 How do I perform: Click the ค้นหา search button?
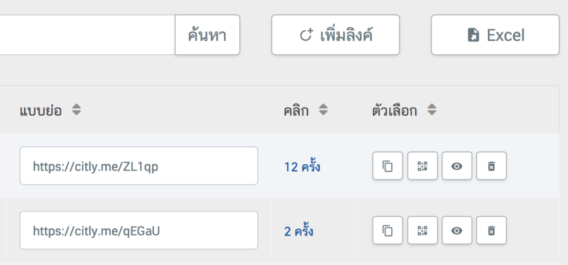click(x=207, y=36)
